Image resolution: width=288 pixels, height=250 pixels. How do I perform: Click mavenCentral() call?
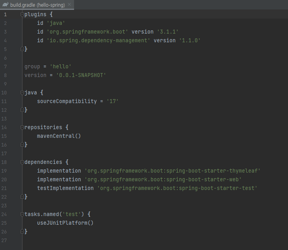click(59, 136)
